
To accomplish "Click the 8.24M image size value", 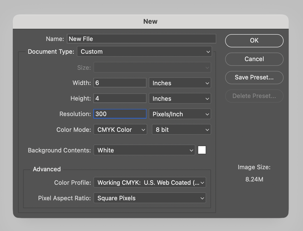I will point(254,179).
